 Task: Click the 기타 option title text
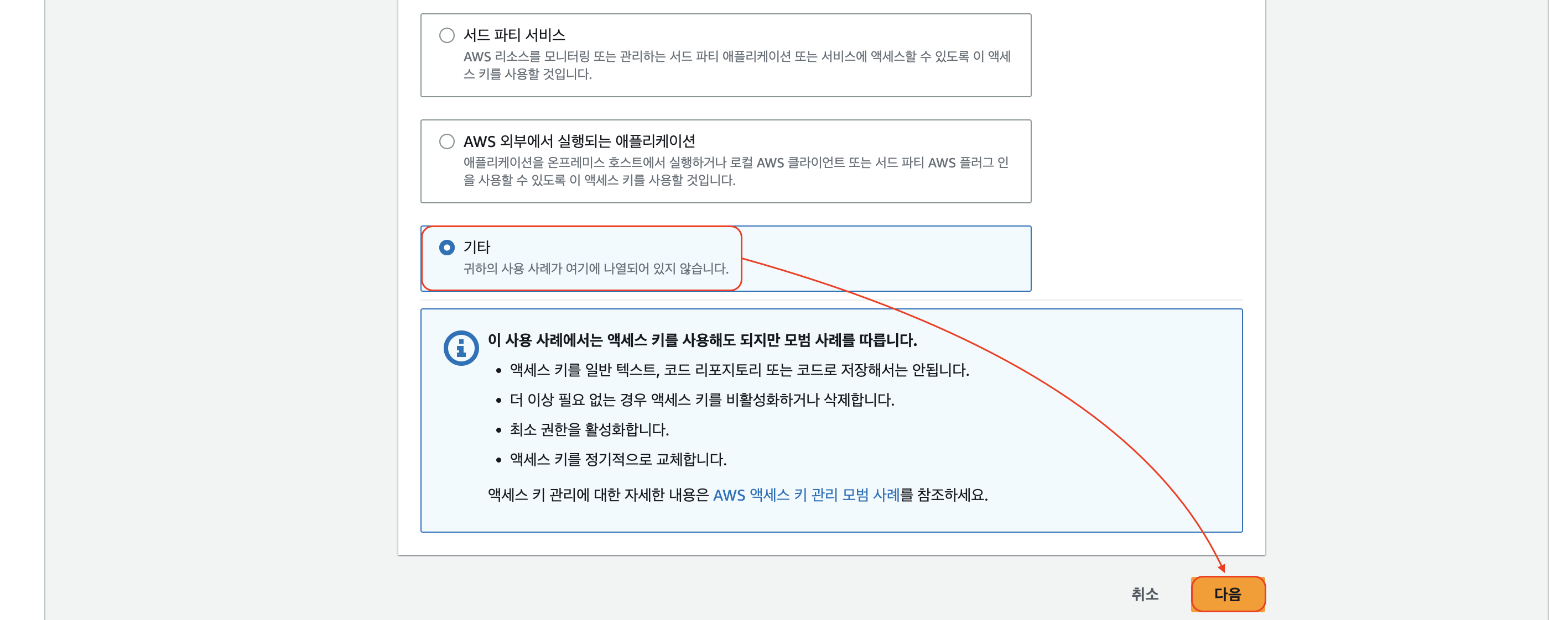point(476,248)
